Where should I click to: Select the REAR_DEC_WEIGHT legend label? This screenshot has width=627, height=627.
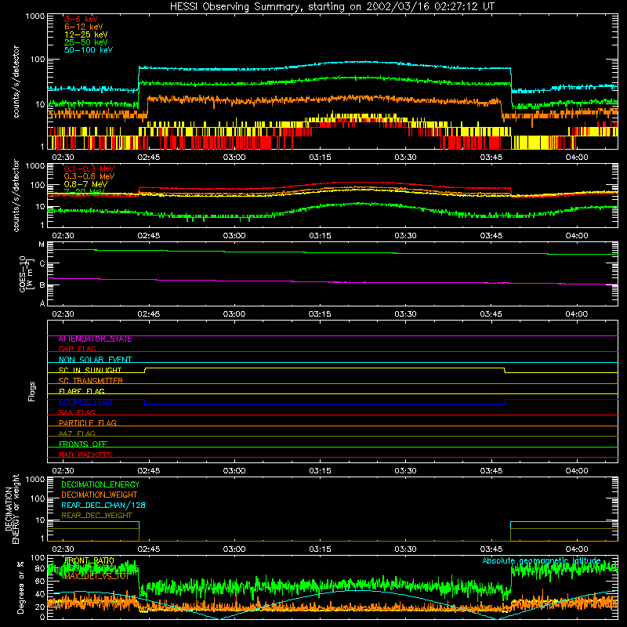[96, 516]
